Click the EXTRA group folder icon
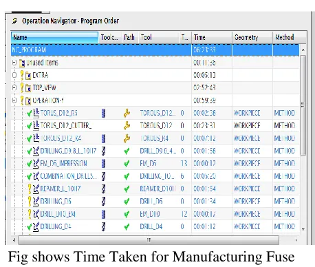This screenshot has width=315, height=267. pyautogui.click(x=28, y=76)
